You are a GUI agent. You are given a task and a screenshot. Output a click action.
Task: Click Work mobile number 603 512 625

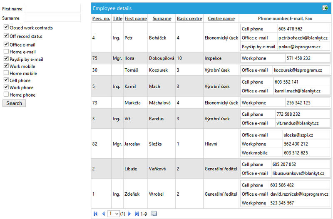tap(296, 153)
